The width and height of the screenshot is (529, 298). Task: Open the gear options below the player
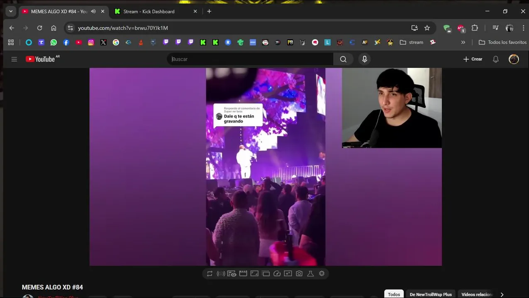[x=322, y=274]
